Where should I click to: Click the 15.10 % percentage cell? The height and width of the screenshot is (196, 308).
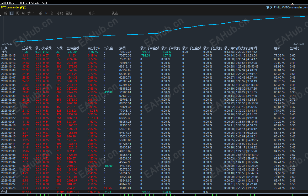coord(93,118)
